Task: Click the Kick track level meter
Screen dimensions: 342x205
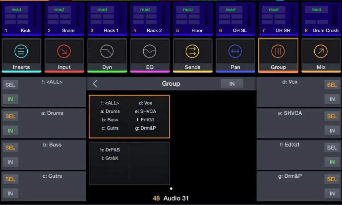Action: 35,16
